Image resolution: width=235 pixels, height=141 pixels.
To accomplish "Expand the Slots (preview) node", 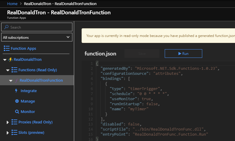I will pos(8,133).
